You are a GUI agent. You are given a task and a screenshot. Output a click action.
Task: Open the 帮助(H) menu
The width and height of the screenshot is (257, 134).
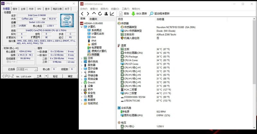tap(136, 9)
